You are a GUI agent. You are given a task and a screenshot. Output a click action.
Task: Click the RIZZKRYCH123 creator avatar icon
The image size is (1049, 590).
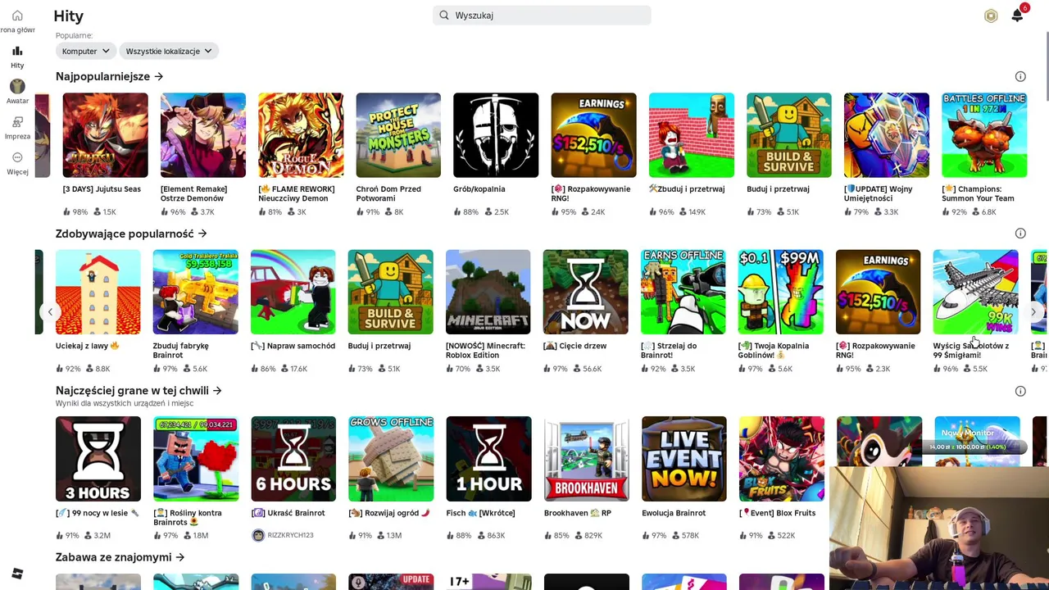(258, 535)
